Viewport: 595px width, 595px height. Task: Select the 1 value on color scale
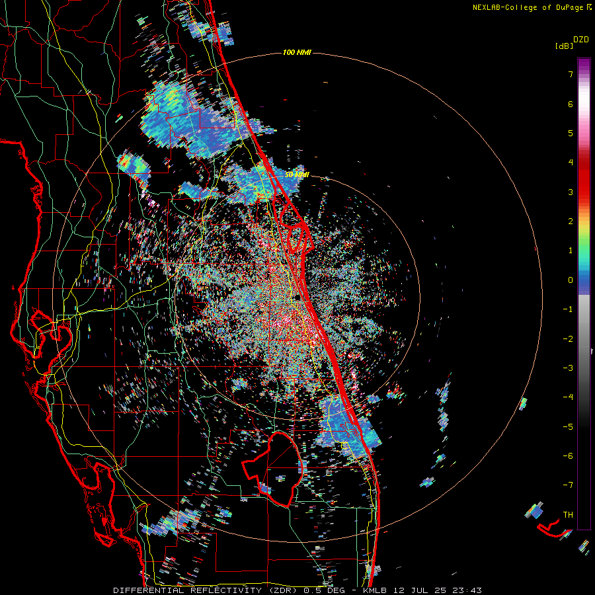click(x=571, y=251)
